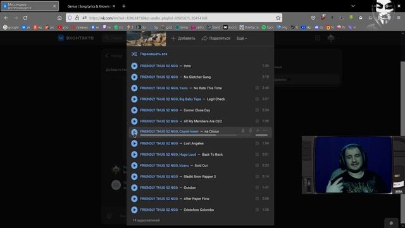Play All My Members Are CEO track
This screenshot has width=405, height=228.
tap(134, 121)
